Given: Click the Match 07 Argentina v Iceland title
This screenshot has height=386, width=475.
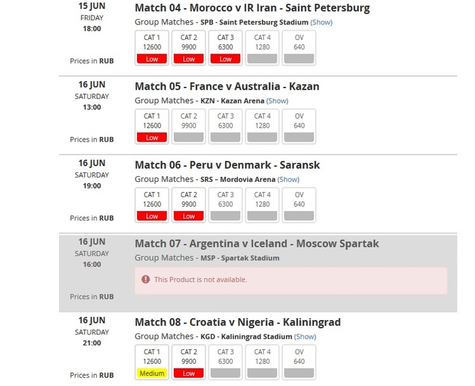Looking at the screenshot, I should tap(256, 244).
